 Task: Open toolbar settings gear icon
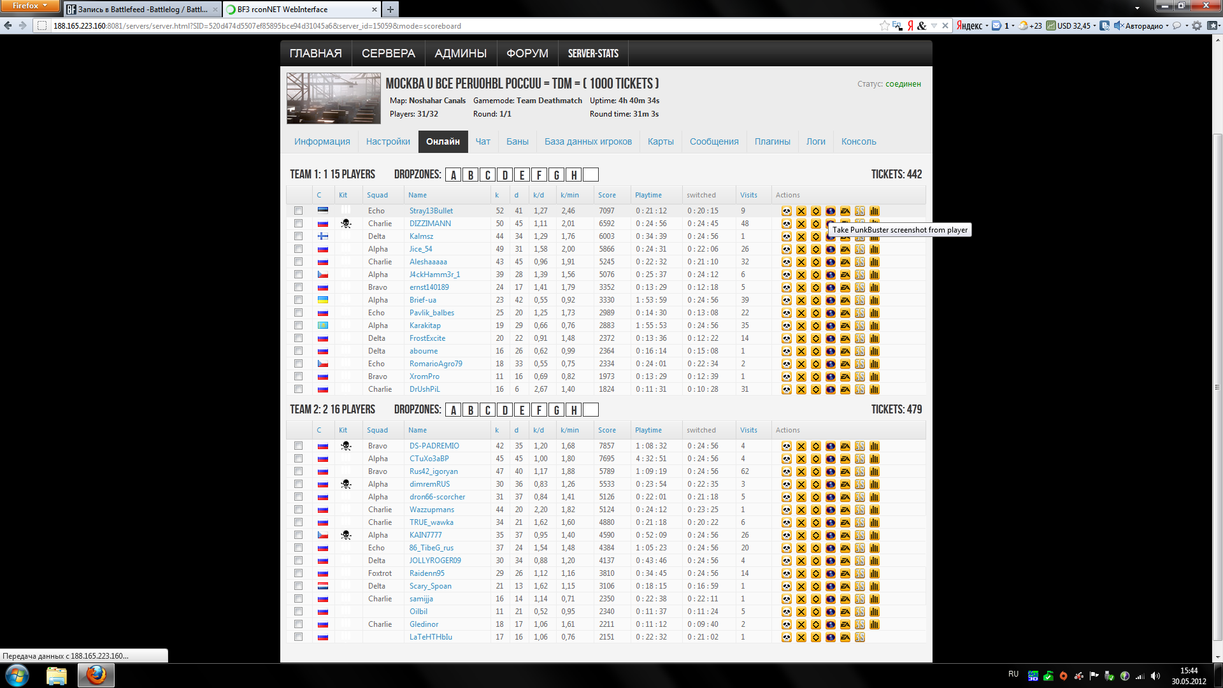[1197, 26]
